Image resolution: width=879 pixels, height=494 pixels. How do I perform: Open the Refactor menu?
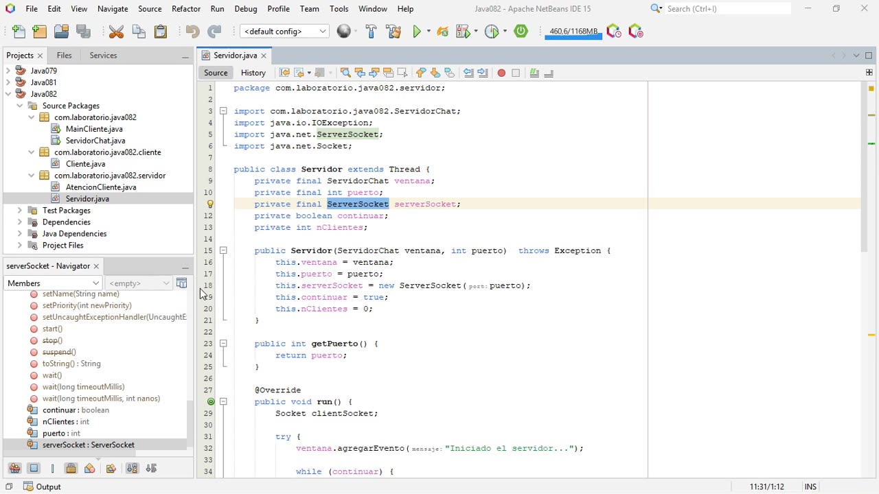click(x=186, y=9)
